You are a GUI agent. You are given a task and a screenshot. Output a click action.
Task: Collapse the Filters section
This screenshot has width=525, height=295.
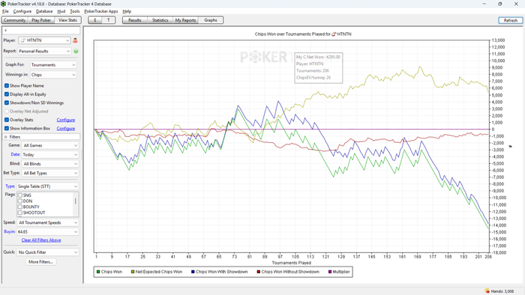[x=6, y=137]
